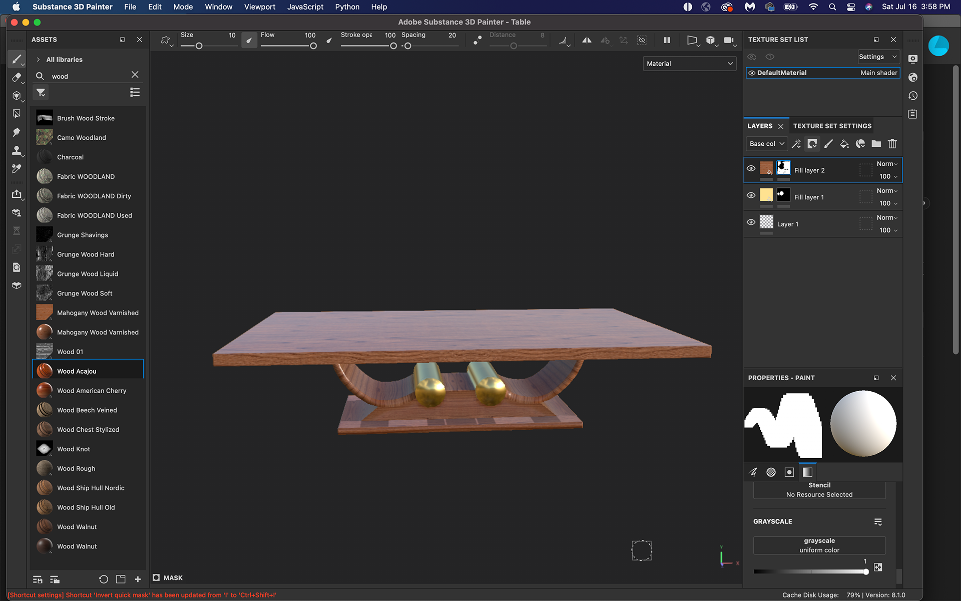The image size is (961, 601).
Task: Open Fill layer 1 opacity 100 dropdown
Action: pyautogui.click(x=888, y=203)
